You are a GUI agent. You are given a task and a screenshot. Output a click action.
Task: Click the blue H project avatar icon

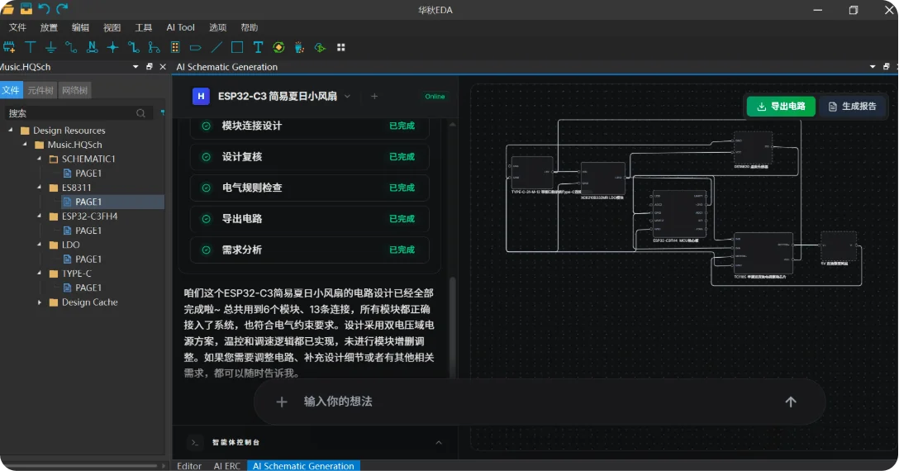pyautogui.click(x=201, y=97)
